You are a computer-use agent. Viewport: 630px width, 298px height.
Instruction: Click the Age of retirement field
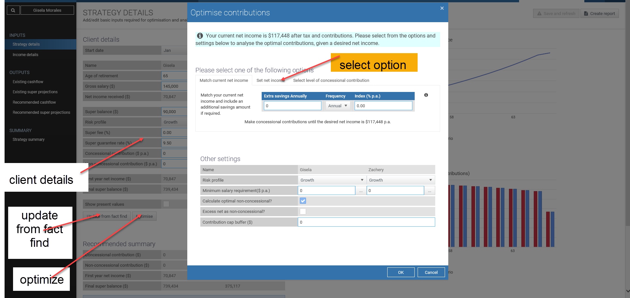pyautogui.click(x=174, y=76)
